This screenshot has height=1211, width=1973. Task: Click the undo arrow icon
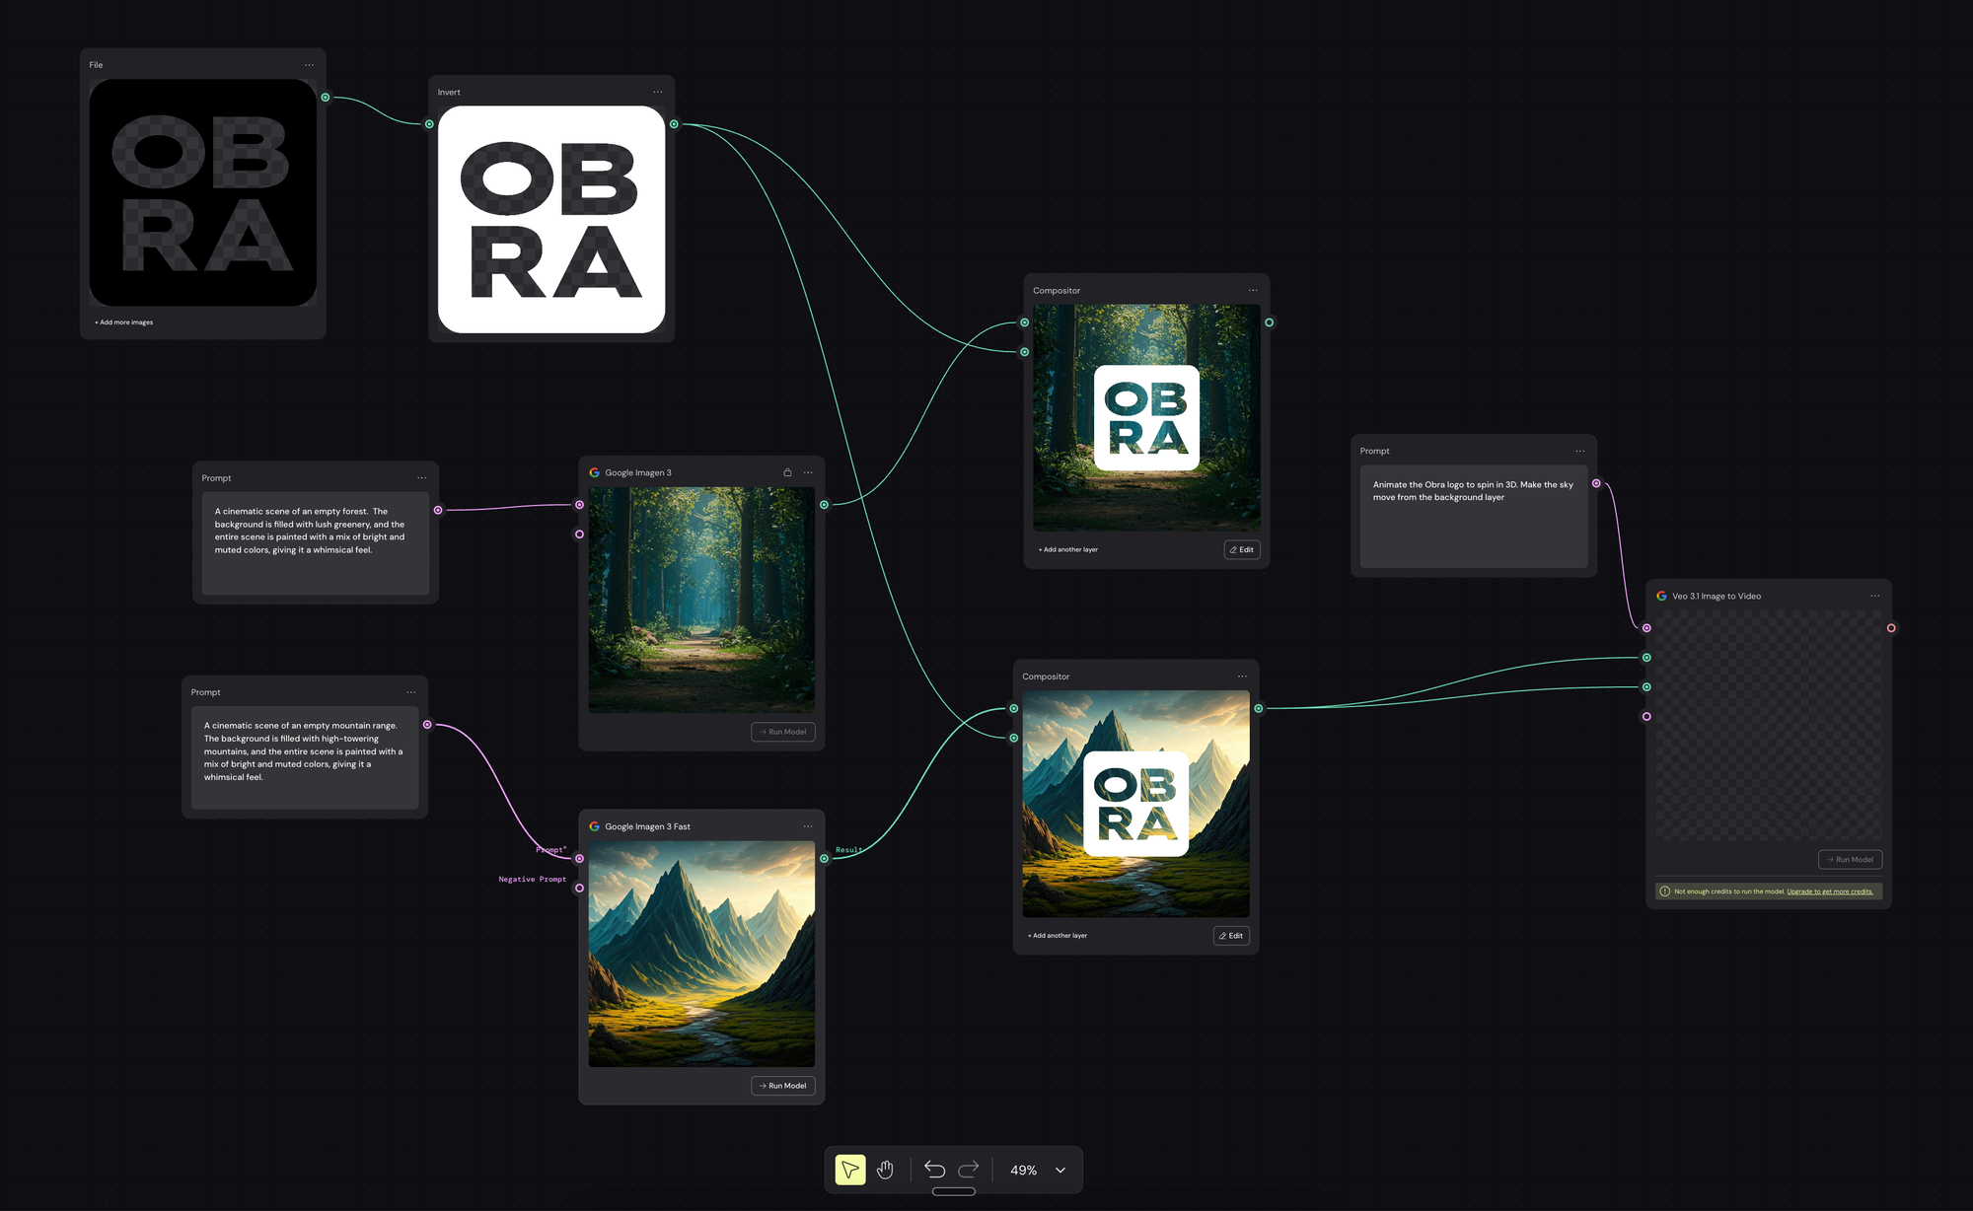tap(934, 1170)
